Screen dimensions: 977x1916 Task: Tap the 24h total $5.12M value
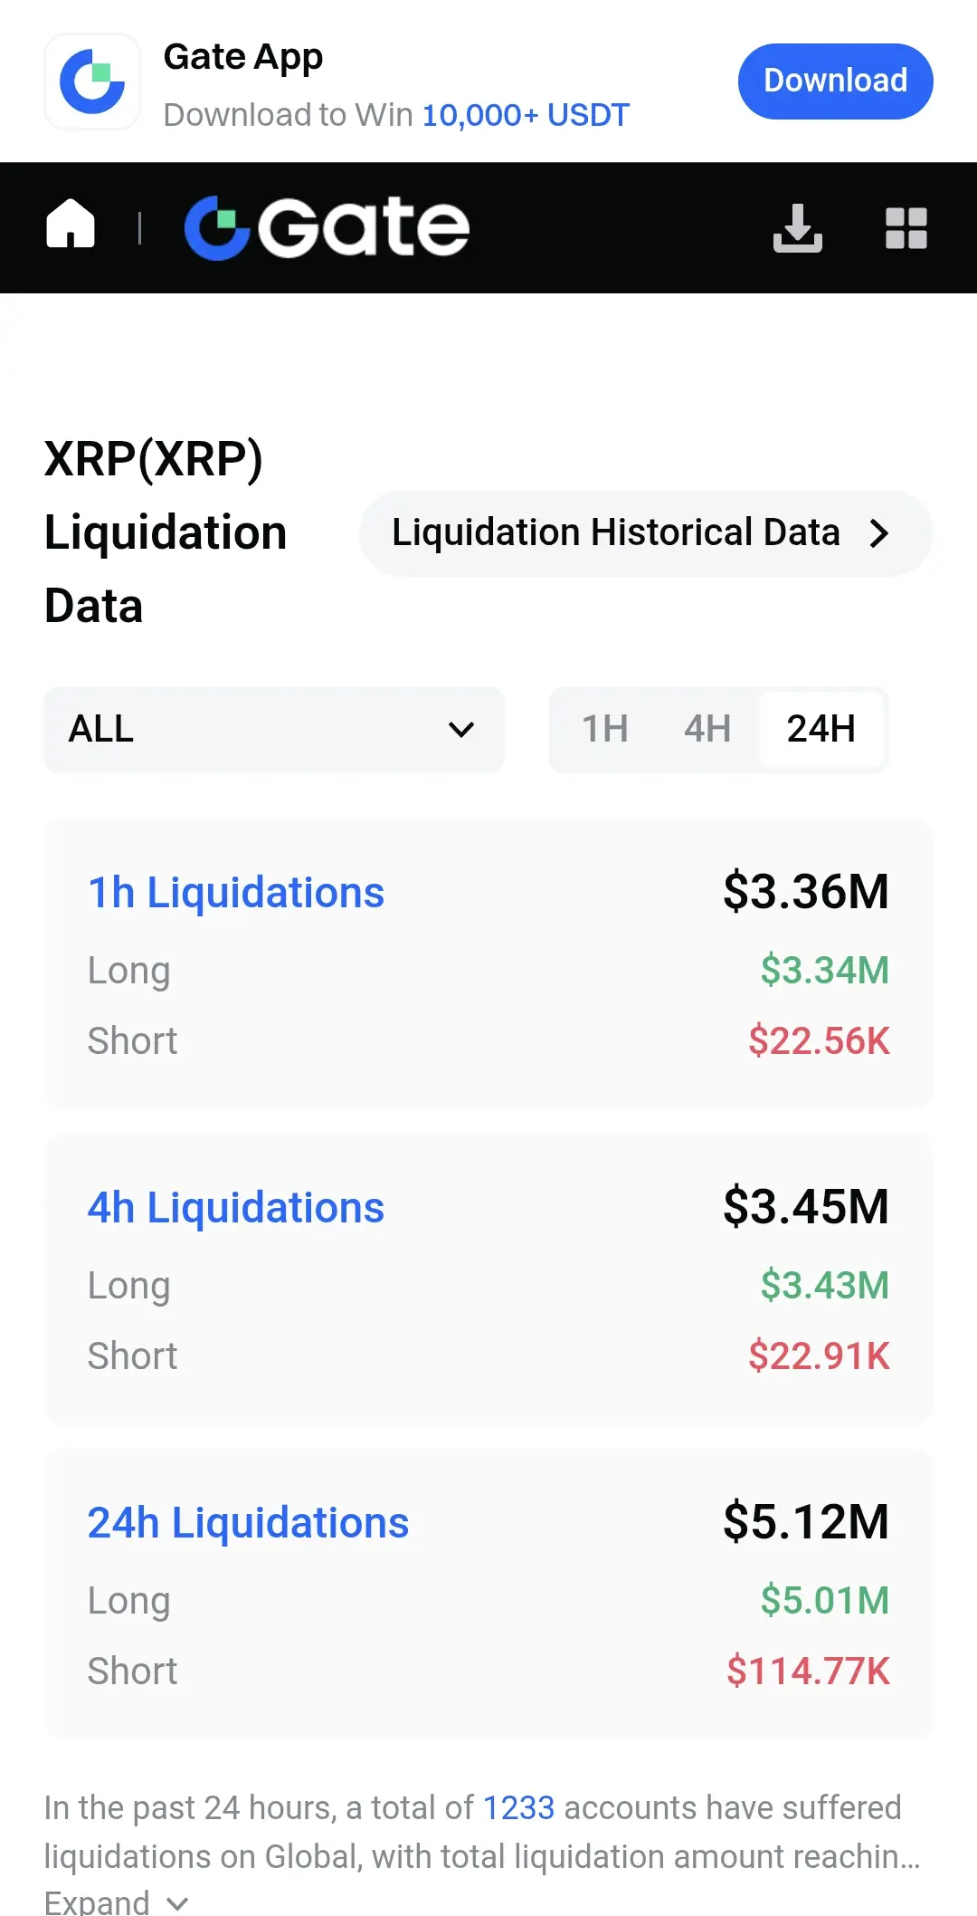(805, 1522)
